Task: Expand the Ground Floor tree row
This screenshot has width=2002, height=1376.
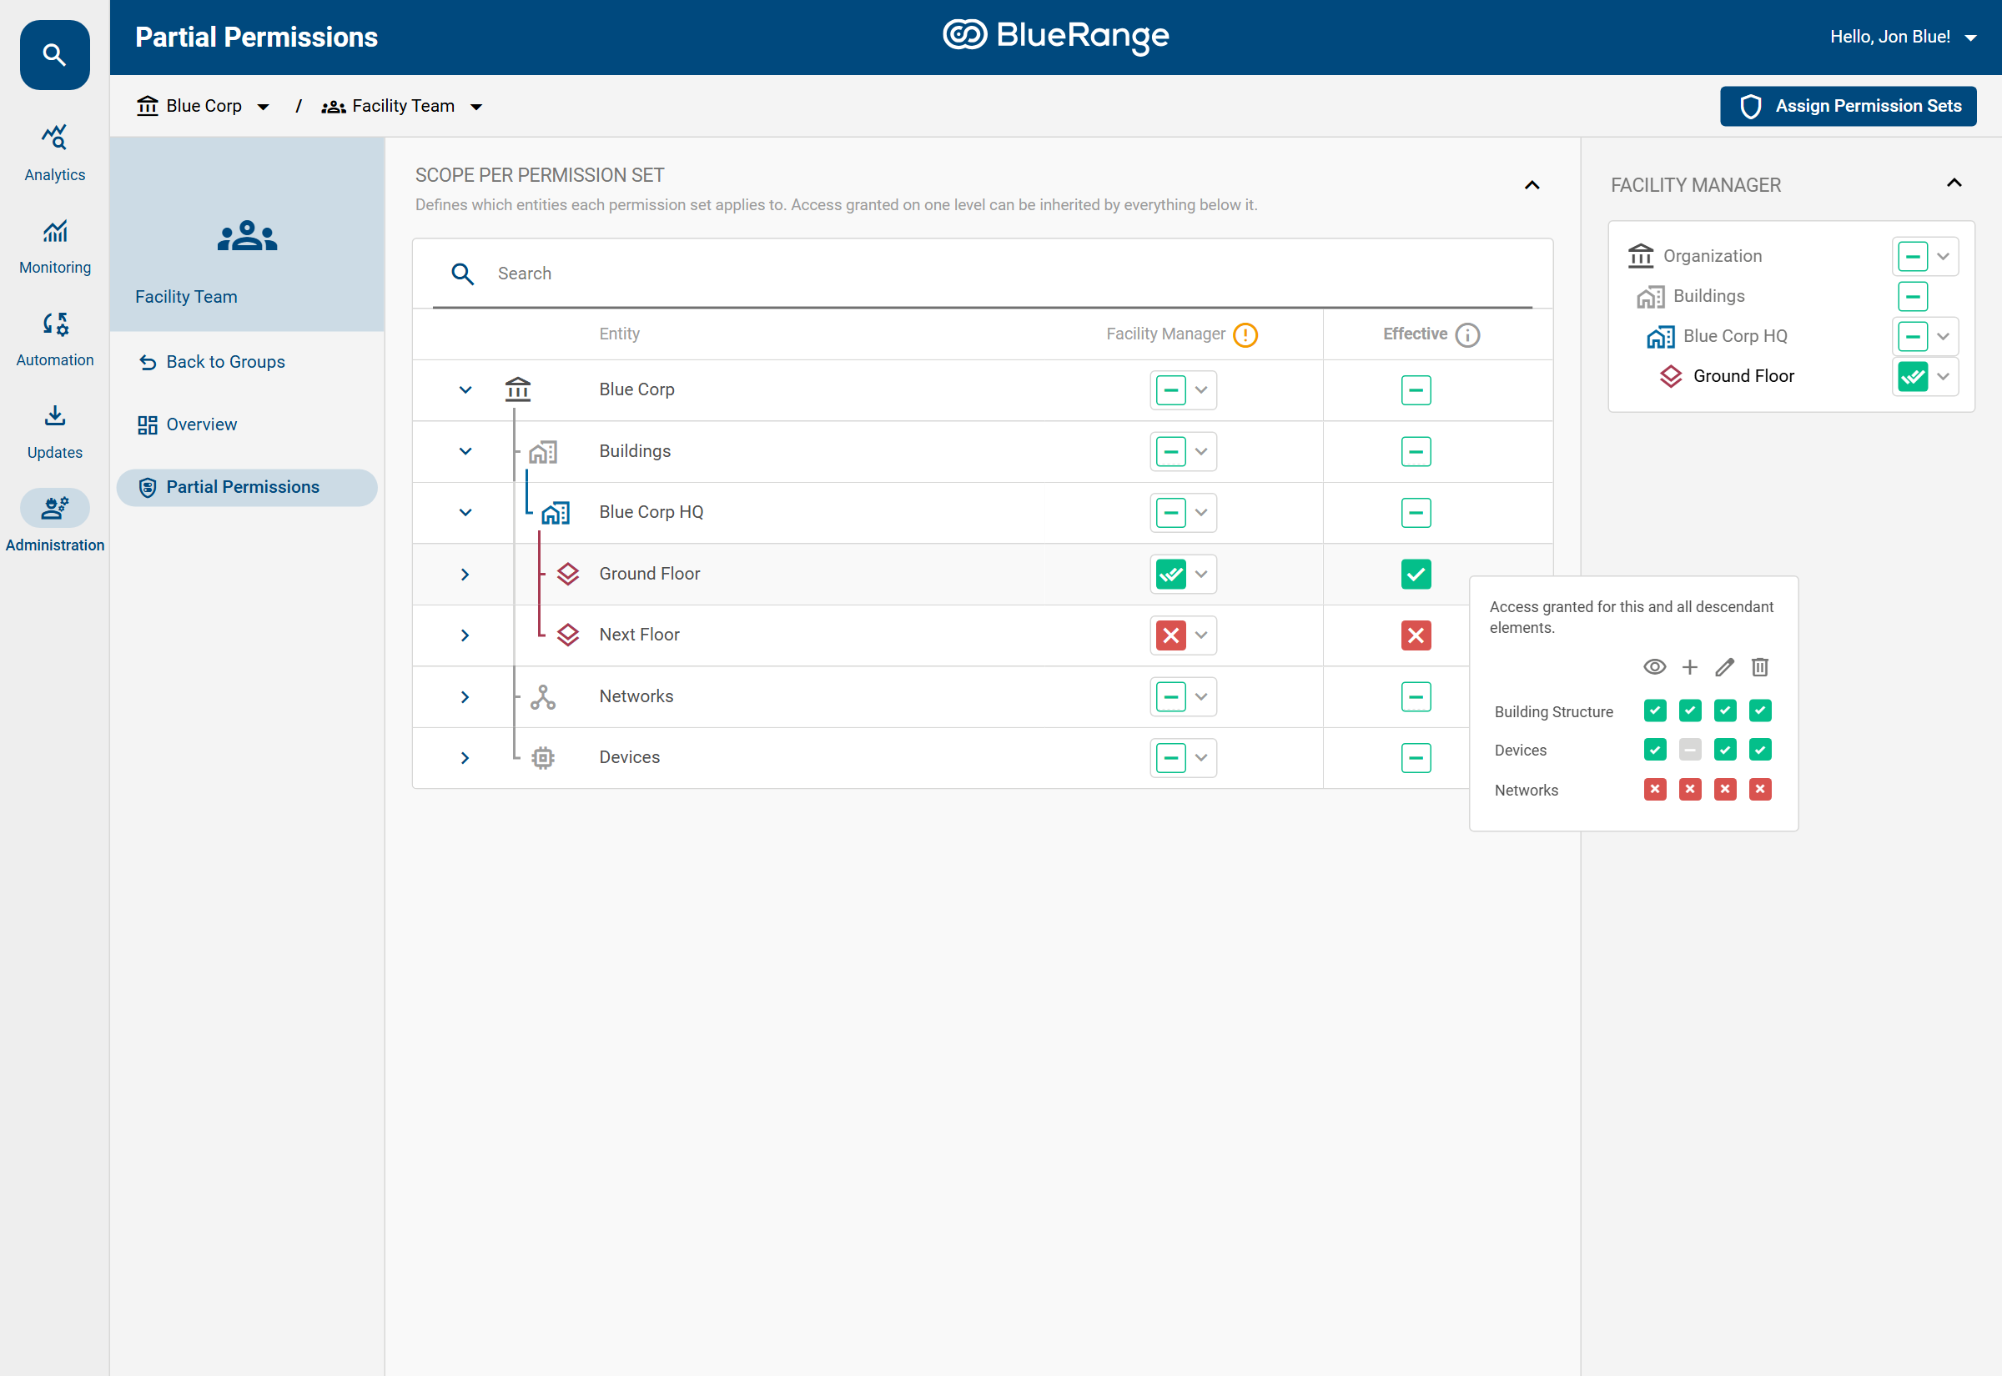Action: pos(465,575)
